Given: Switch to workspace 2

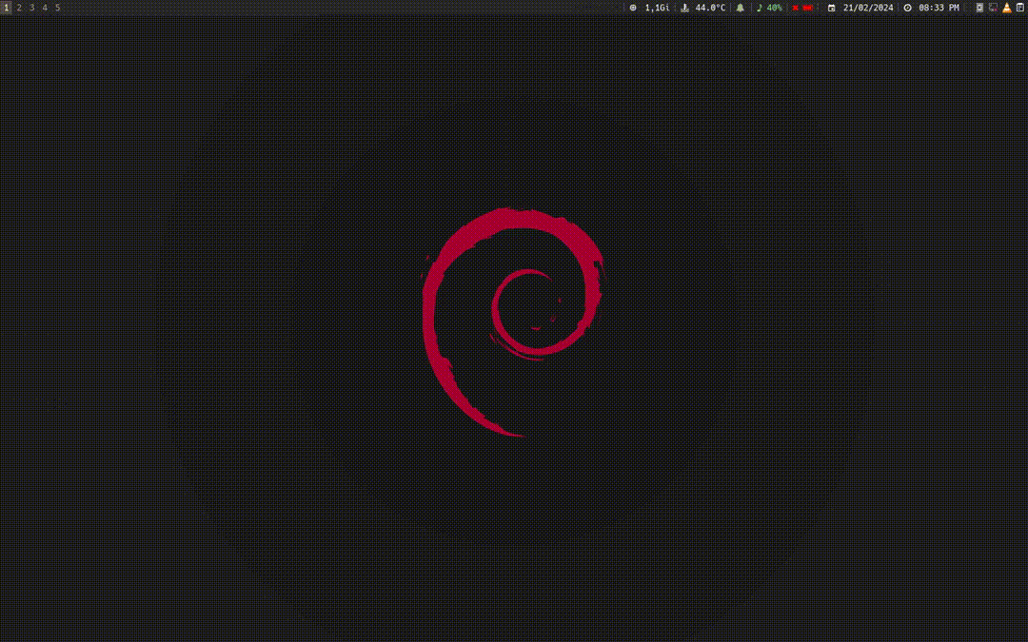Looking at the screenshot, I should point(19,8).
